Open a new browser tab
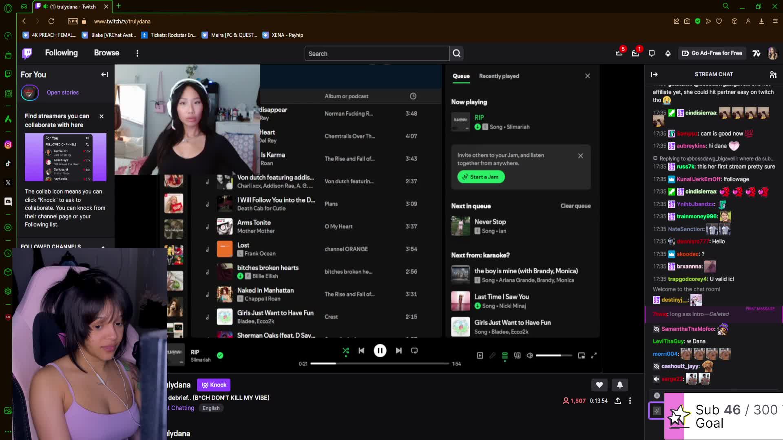This screenshot has width=783, height=440. pyautogui.click(x=118, y=6)
